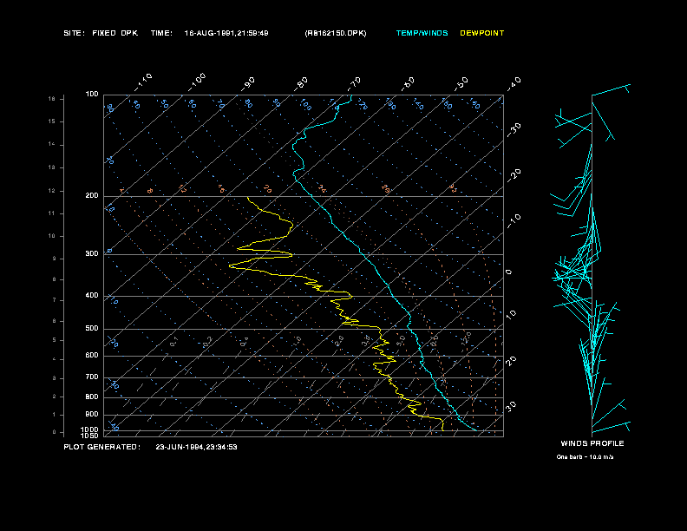Click the '200' pressure level label
This screenshot has height=531, width=687.
pyautogui.click(x=92, y=196)
